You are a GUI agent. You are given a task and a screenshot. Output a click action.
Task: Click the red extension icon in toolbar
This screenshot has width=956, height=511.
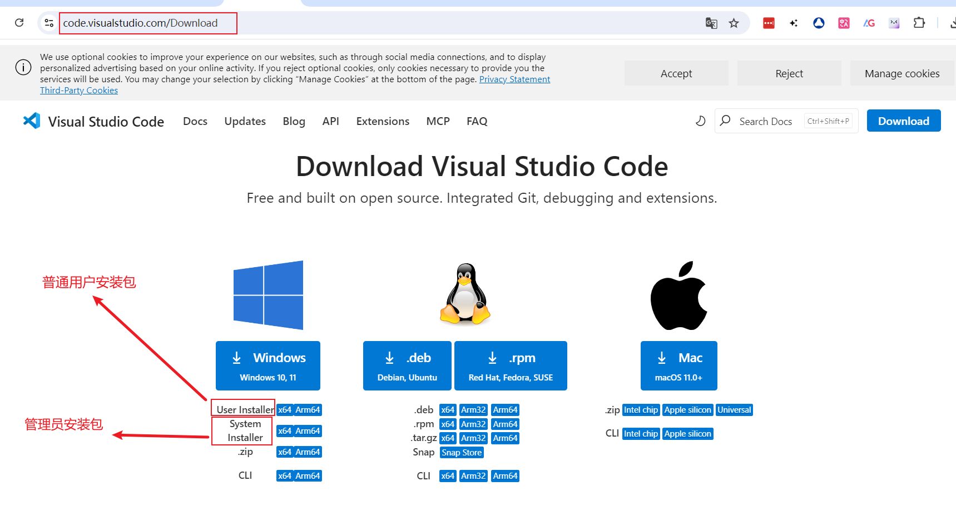click(769, 23)
